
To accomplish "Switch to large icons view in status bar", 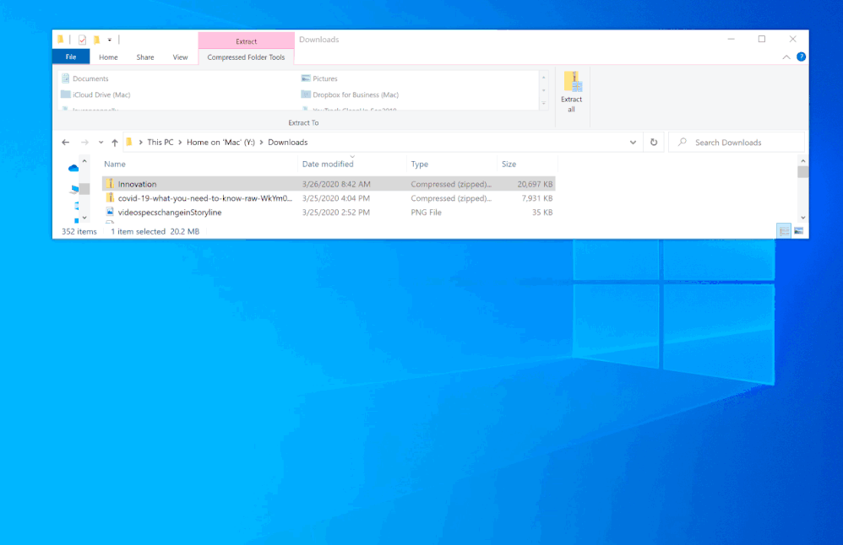I will pos(798,231).
